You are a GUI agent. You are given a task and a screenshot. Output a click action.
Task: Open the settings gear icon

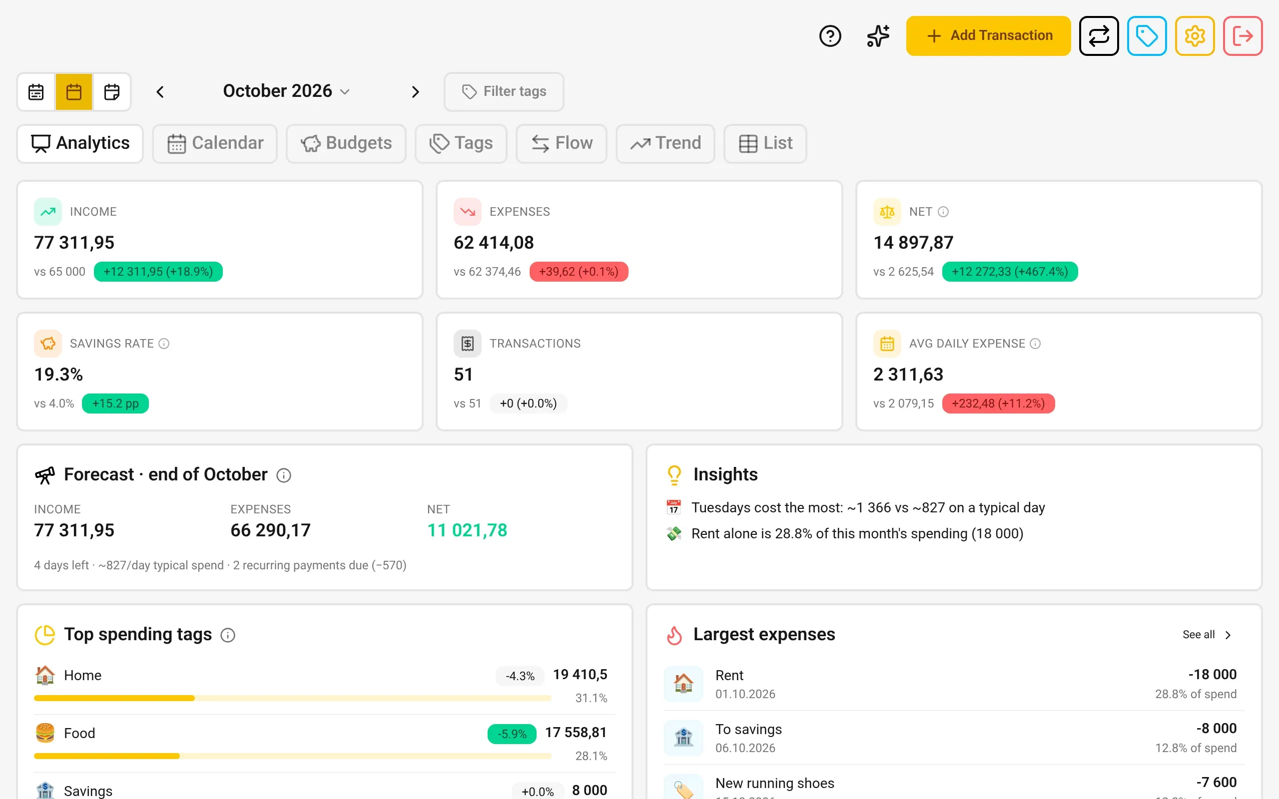(1195, 36)
